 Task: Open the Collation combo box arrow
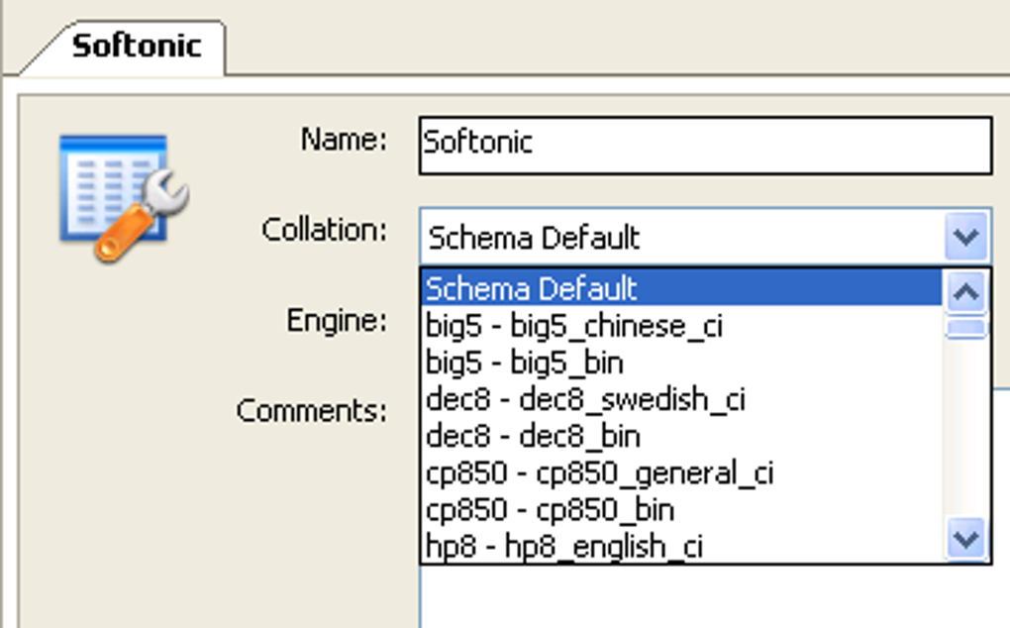click(x=966, y=236)
